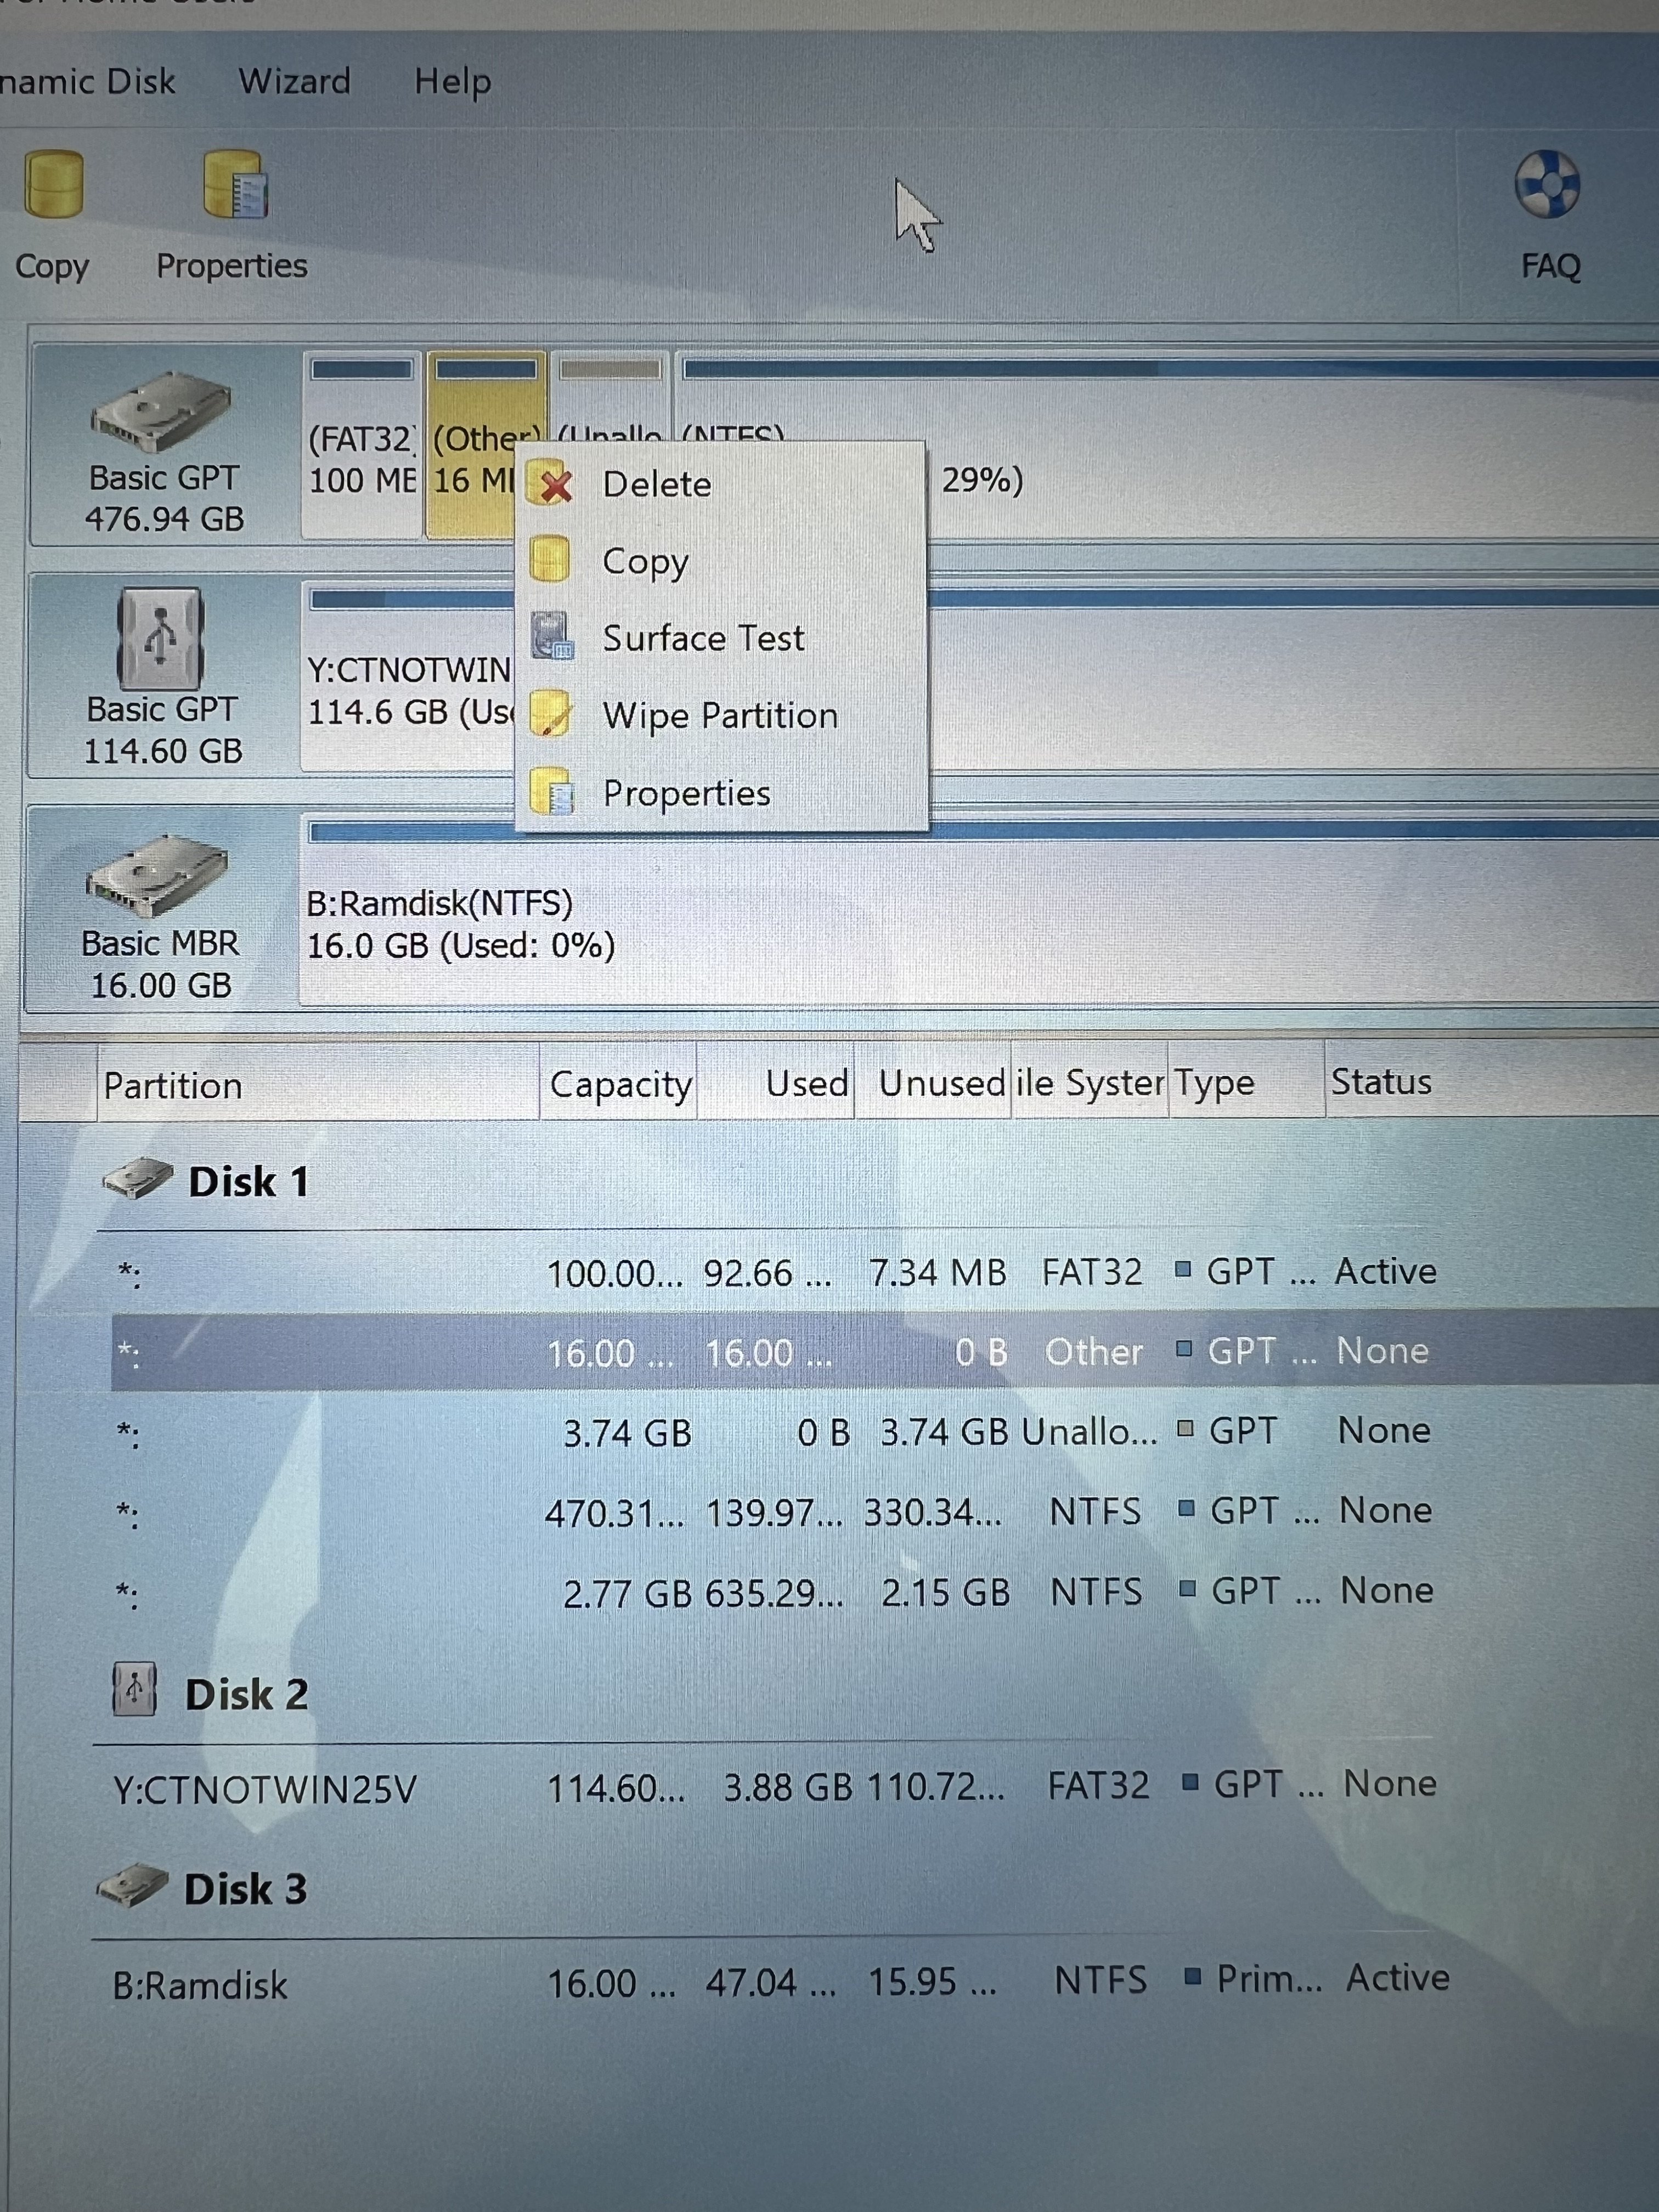Select the Y:CTNOTWIN25V partition row

click(x=264, y=1790)
